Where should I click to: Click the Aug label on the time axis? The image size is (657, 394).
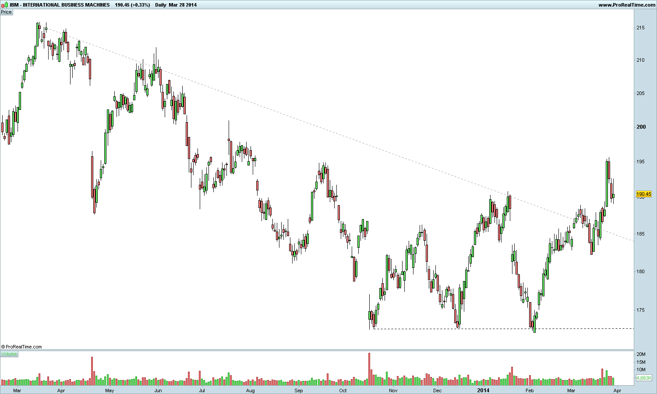click(250, 390)
